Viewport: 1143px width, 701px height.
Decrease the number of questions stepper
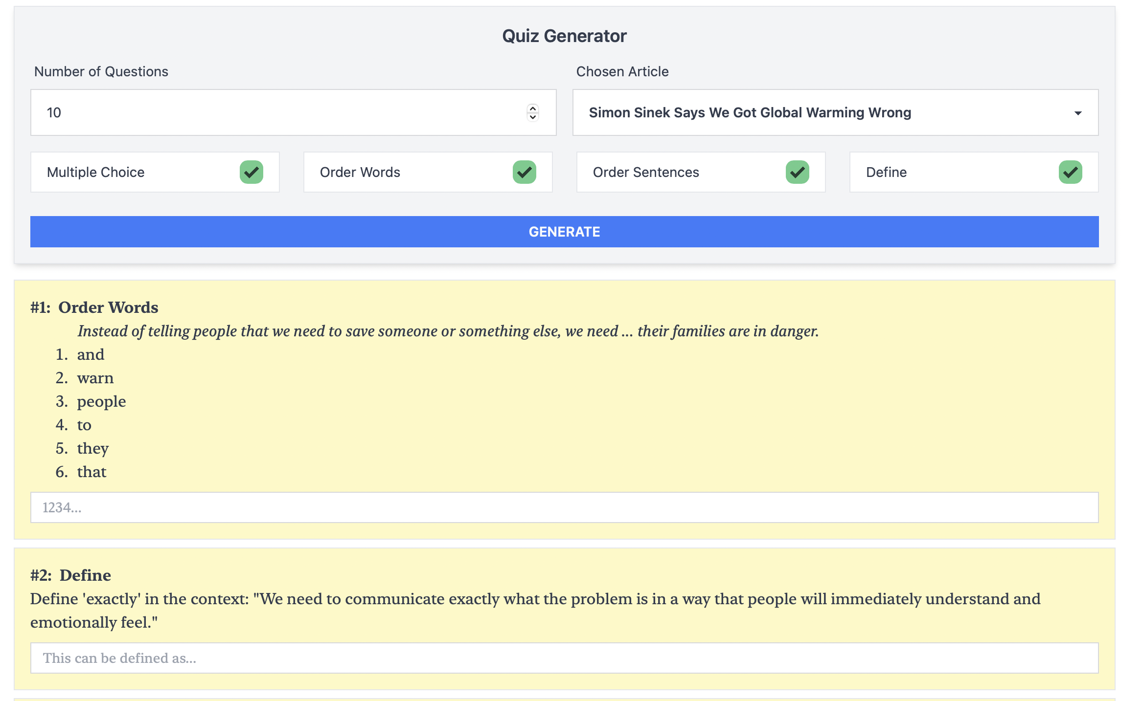click(533, 117)
